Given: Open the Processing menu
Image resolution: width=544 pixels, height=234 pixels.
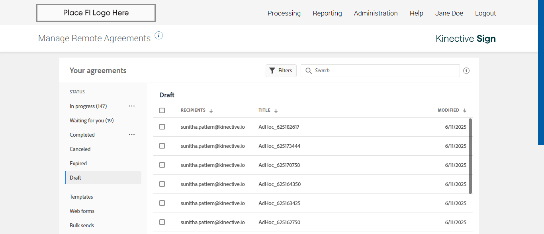Looking at the screenshot, I should pyautogui.click(x=284, y=13).
